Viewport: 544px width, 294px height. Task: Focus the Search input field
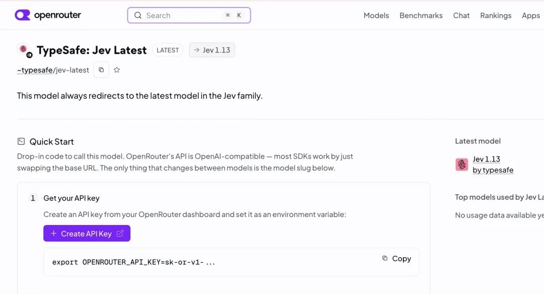click(189, 15)
